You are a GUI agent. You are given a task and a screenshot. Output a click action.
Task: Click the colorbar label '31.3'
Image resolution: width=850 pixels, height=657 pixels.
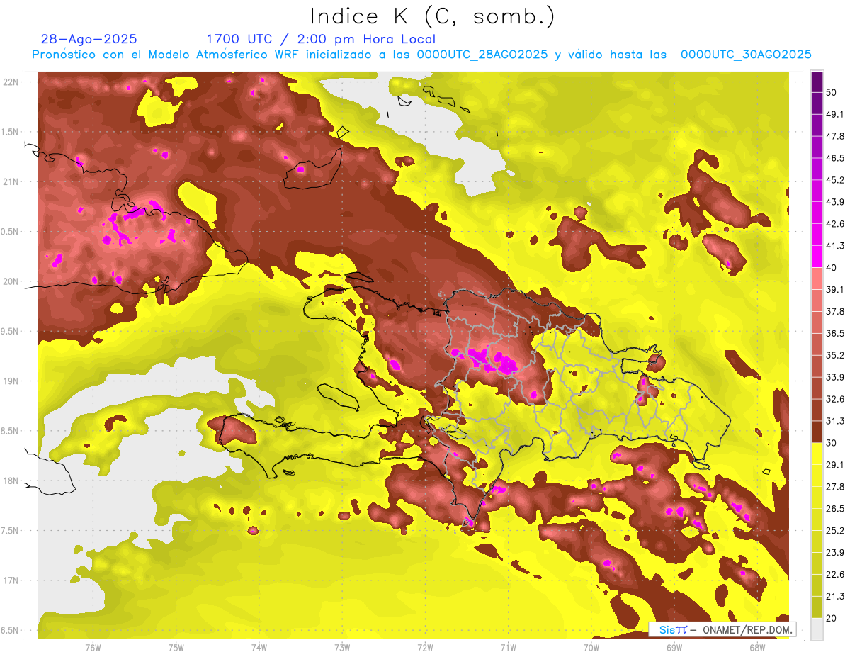click(835, 421)
